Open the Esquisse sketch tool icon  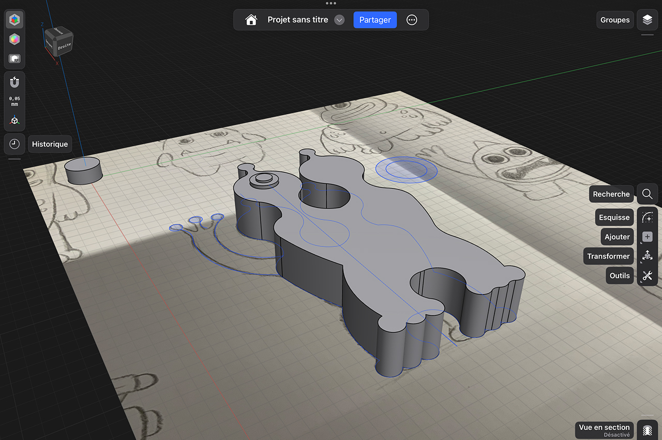click(x=647, y=217)
